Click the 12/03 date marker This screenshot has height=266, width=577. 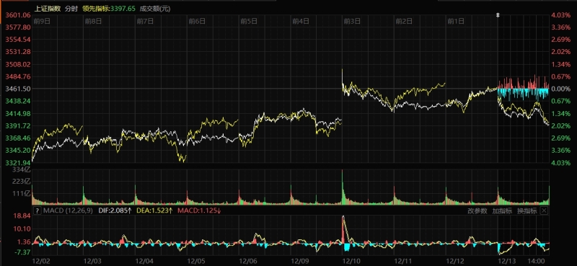(92, 261)
